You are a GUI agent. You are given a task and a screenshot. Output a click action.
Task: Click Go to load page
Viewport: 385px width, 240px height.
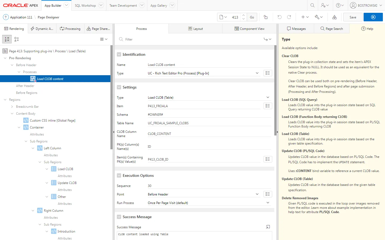pyautogui.click(x=252, y=17)
